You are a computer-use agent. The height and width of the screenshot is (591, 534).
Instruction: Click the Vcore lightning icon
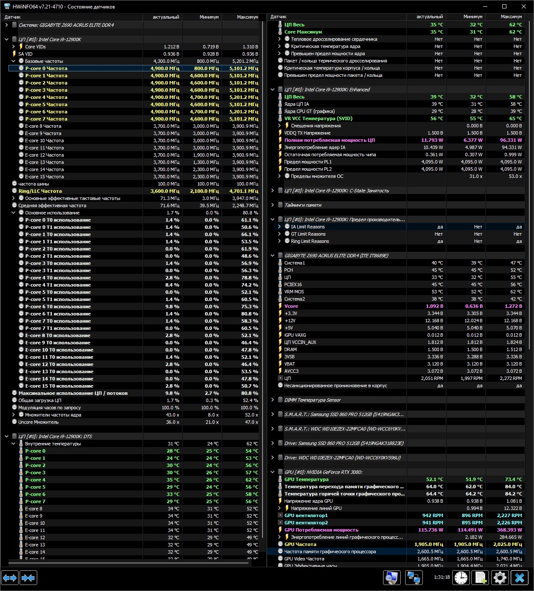pyautogui.click(x=280, y=306)
